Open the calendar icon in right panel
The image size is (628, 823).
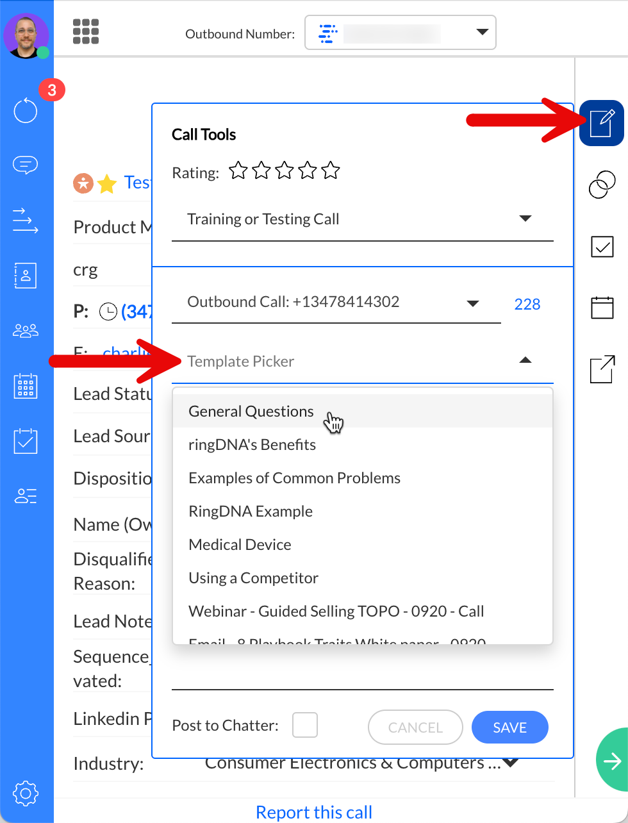[602, 308]
